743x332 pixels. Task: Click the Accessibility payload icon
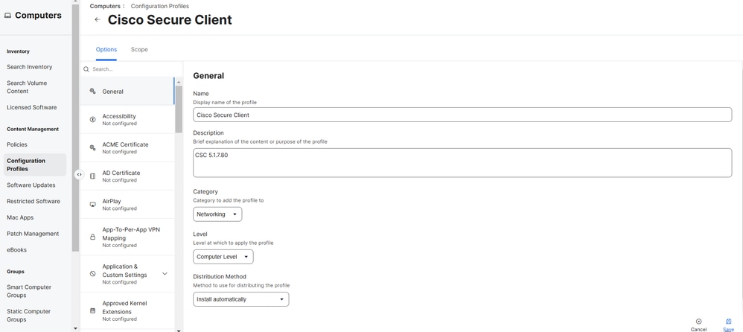coord(92,119)
